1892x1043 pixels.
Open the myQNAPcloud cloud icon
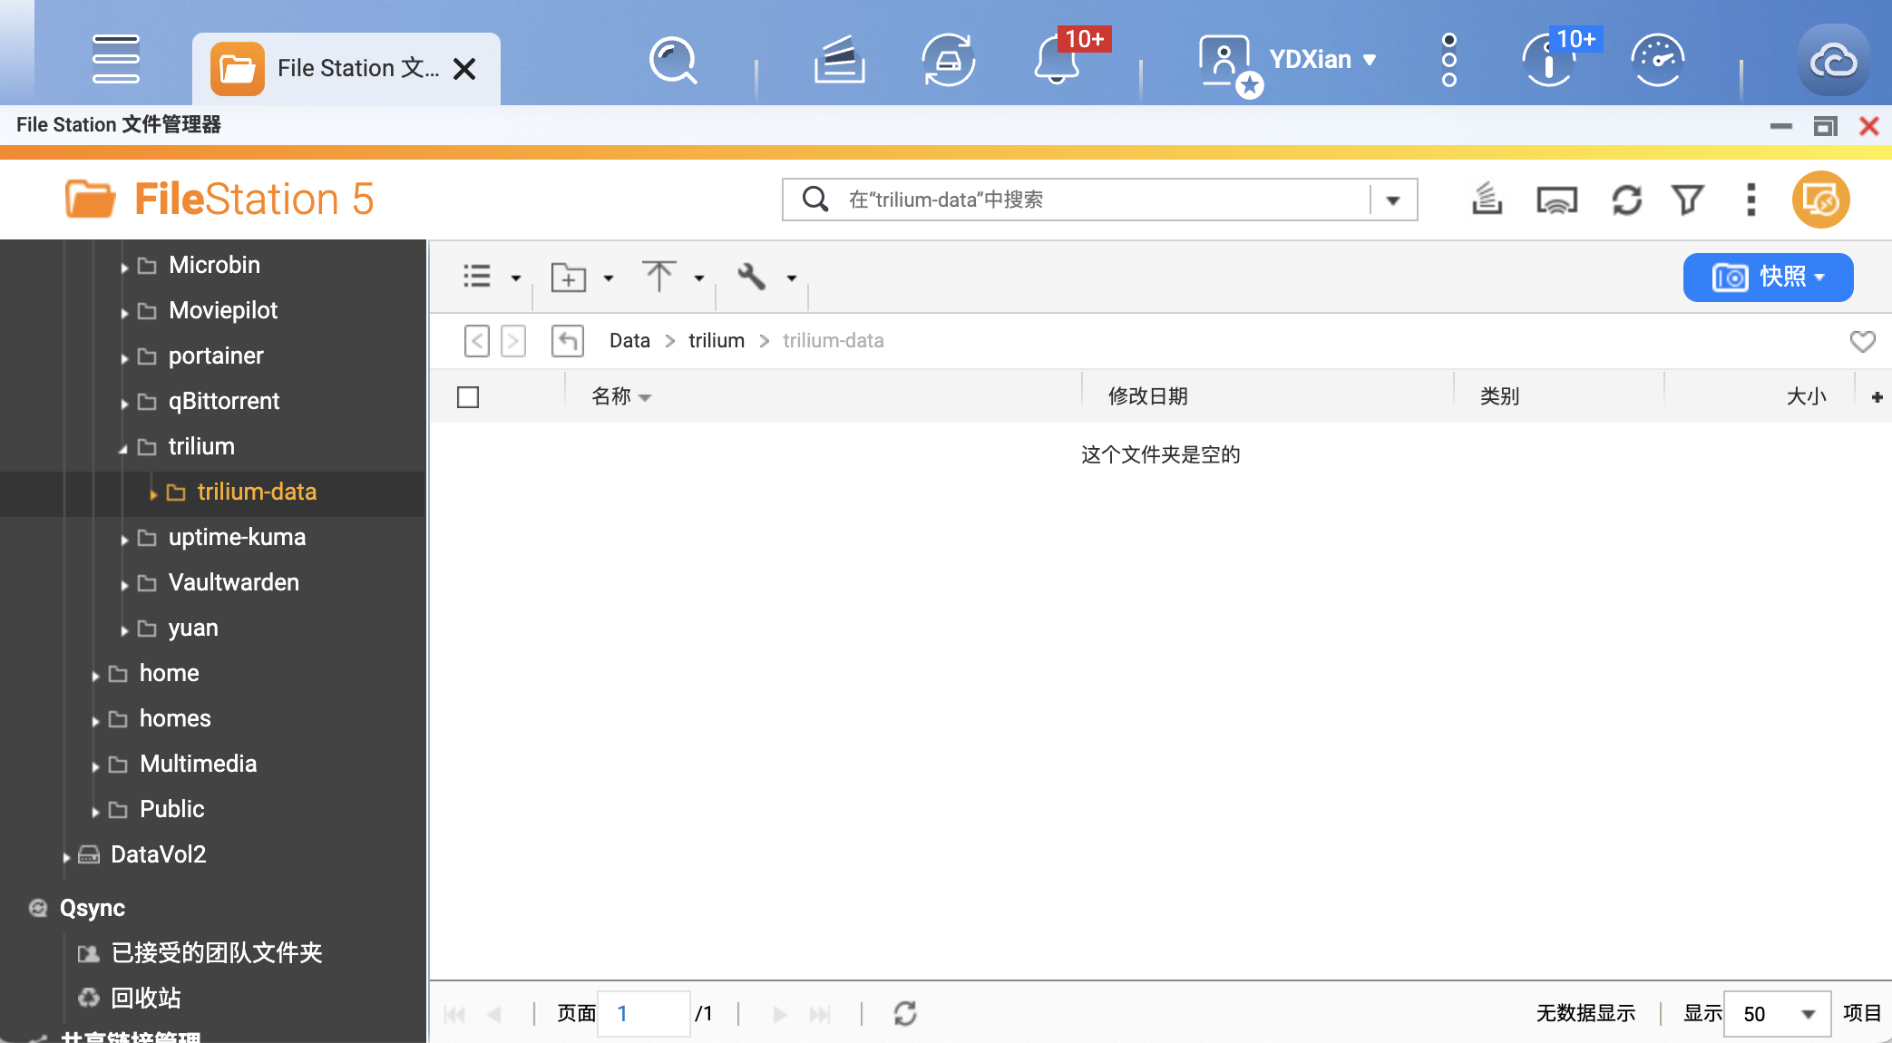(x=1834, y=61)
